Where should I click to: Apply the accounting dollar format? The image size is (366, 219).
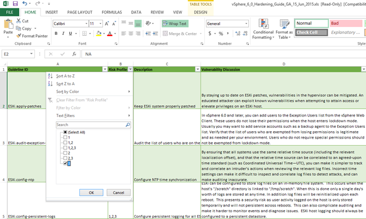coord(209,34)
